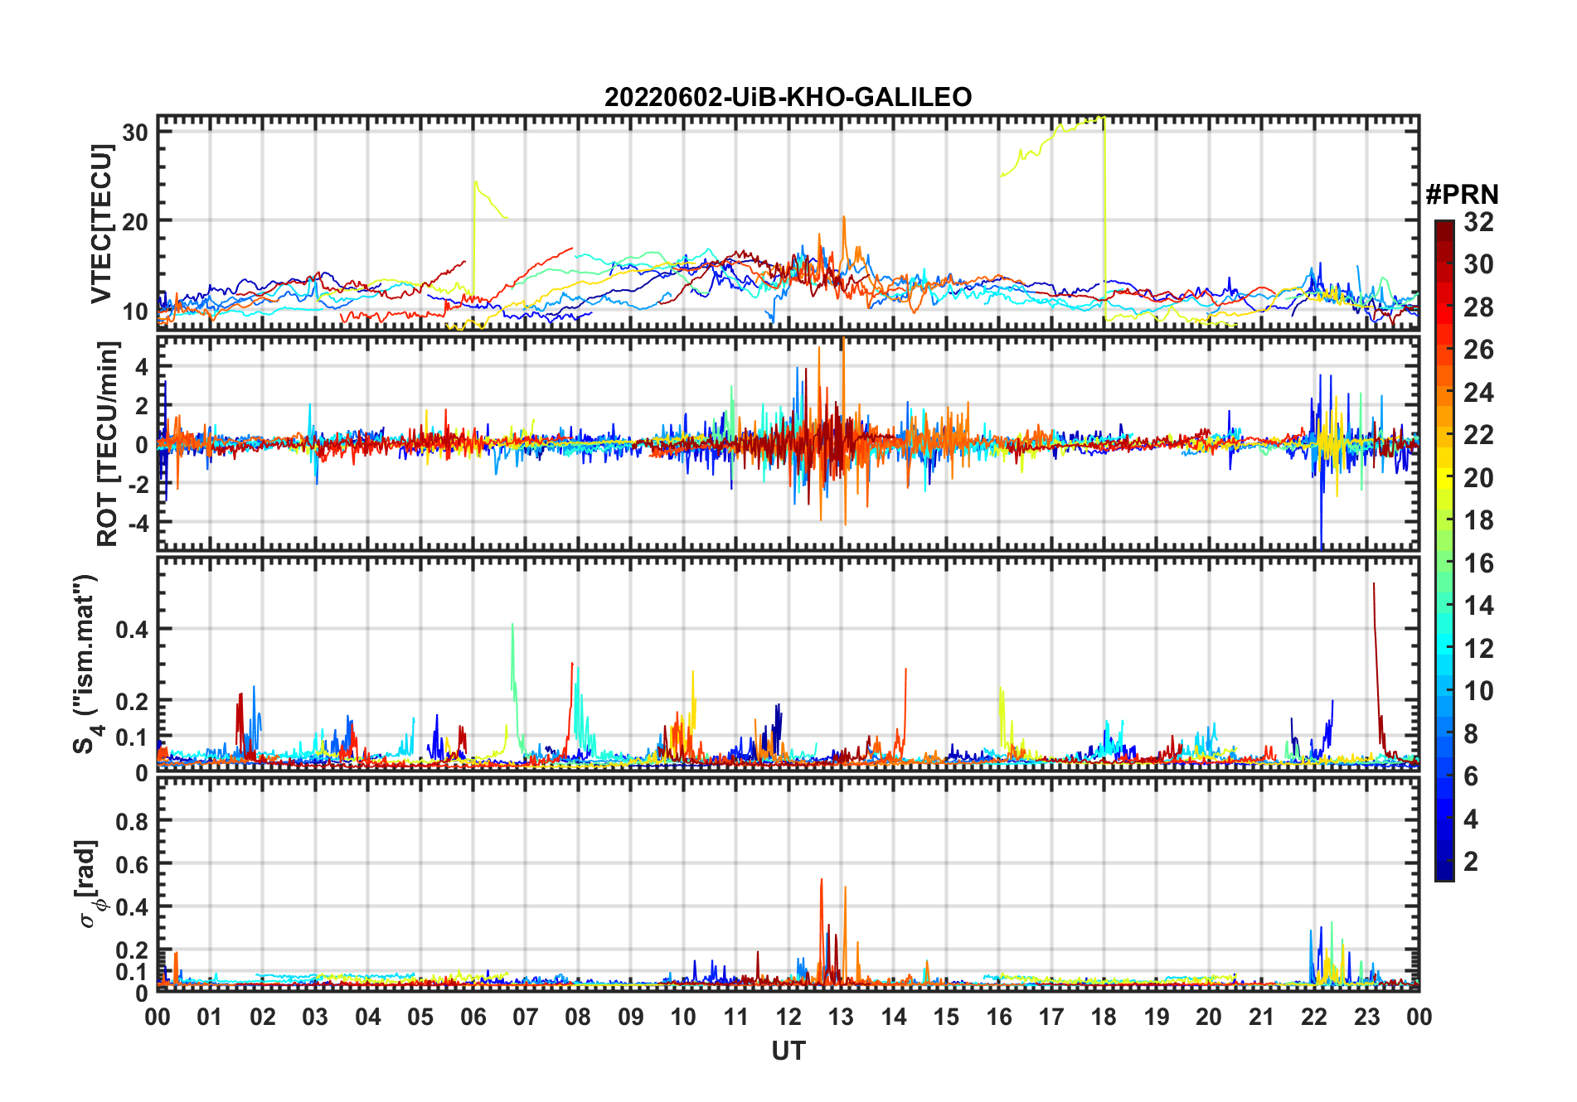Click the VTEC[TECU] y-axis label
The image size is (1577, 1102).
[102, 223]
